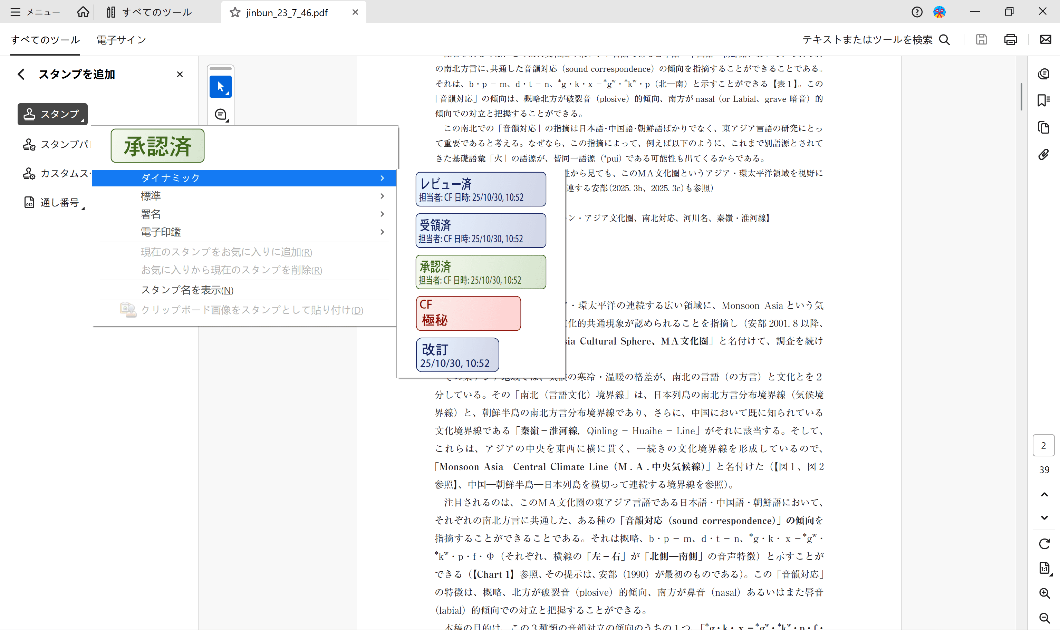1060x630 pixels.
Task: Click the email share icon
Action: pyautogui.click(x=1045, y=39)
